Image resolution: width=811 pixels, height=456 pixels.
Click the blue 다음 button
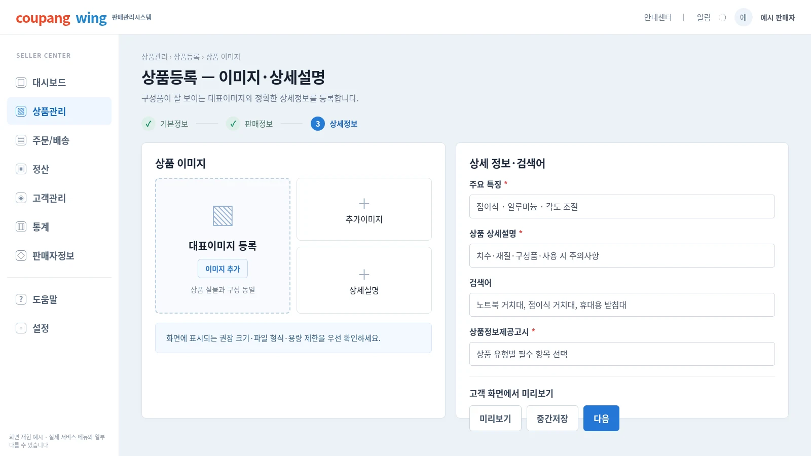pos(601,419)
